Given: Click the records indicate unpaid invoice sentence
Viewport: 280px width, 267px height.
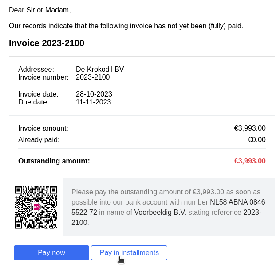Looking at the screenshot, I should (126, 26).
